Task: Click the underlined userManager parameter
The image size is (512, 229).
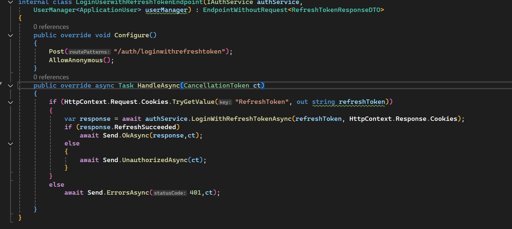Action: [166, 10]
